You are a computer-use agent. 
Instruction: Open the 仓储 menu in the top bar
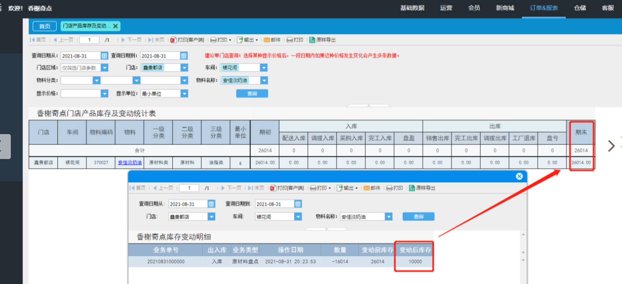tap(580, 8)
